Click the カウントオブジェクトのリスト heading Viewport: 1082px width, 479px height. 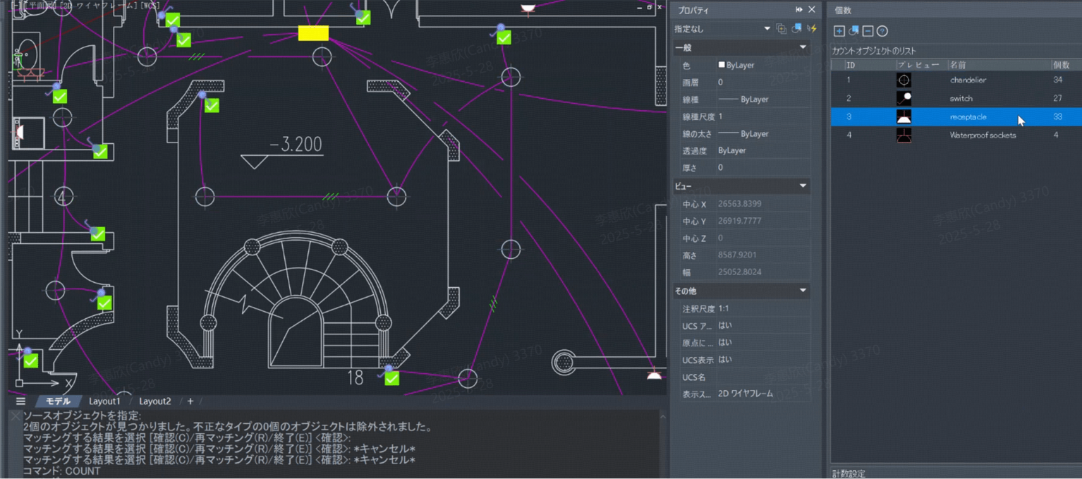[x=874, y=51]
